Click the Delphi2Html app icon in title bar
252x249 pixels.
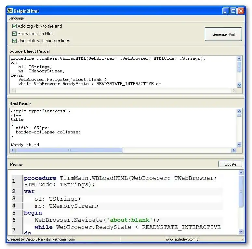tap(10, 11)
